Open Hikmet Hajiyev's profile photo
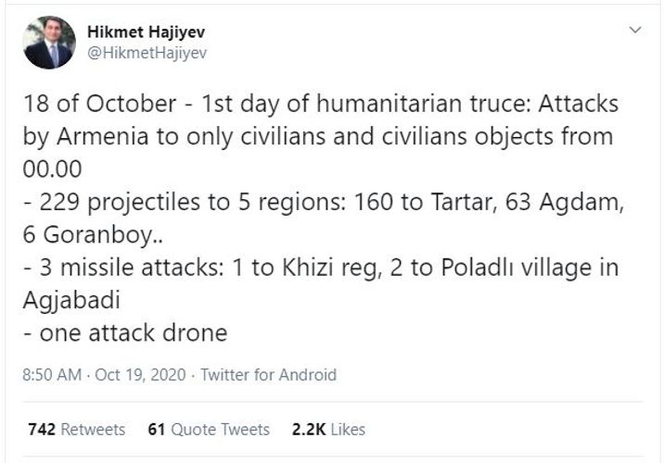Screen dimensions: 664x463 48,43
